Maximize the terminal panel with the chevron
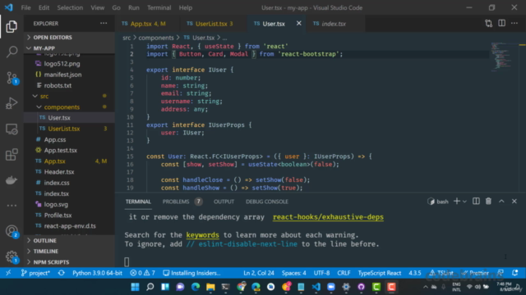 point(501,202)
